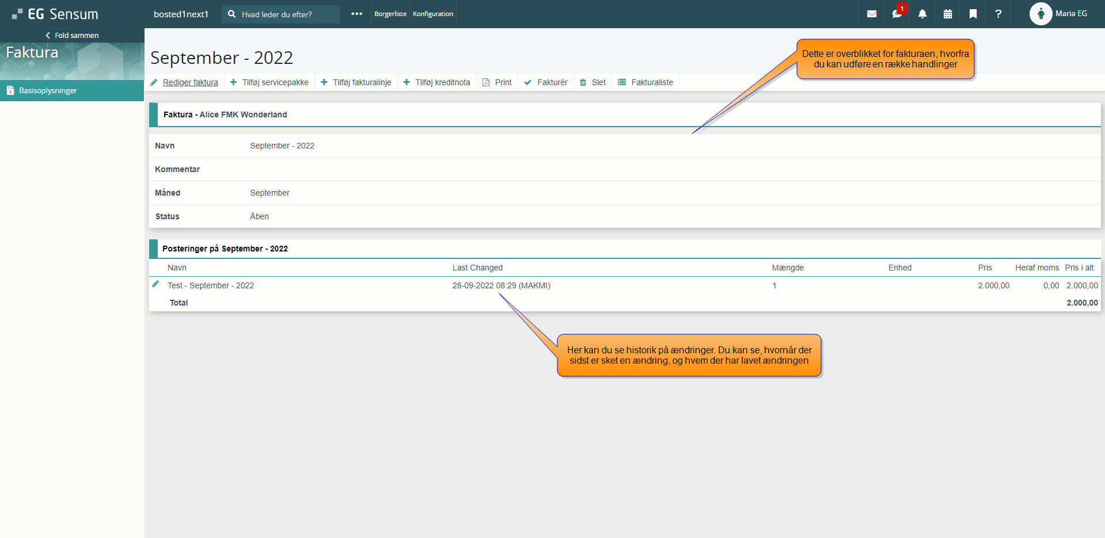Click the checkmark icon for Fakturér

pos(527,82)
